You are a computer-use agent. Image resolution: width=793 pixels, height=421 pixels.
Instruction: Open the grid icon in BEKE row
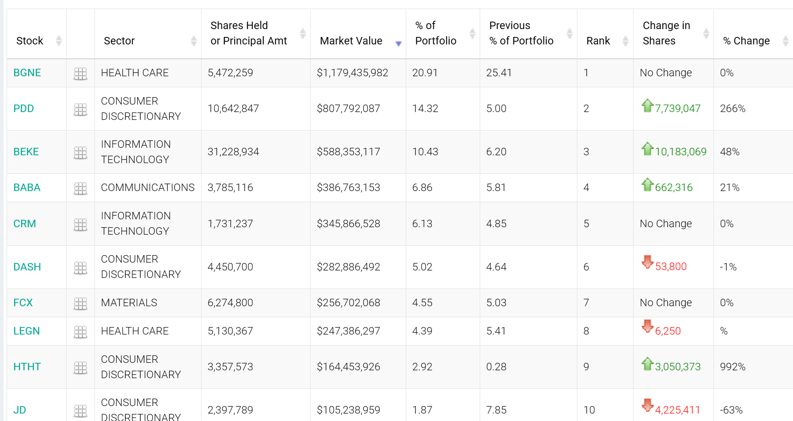coord(80,153)
